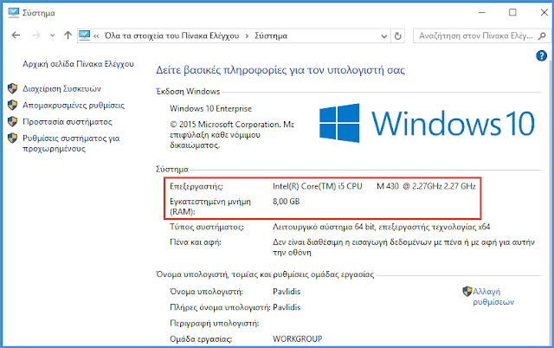This screenshot has width=554, height=348.
Task: Select the 'WORKGROUP' workgroup value
Action: click(298, 338)
